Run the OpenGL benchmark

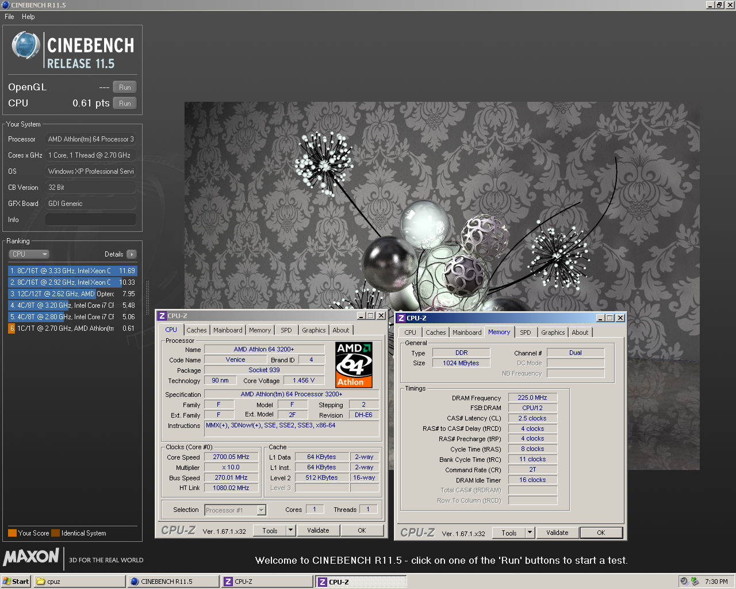(x=125, y=87)
